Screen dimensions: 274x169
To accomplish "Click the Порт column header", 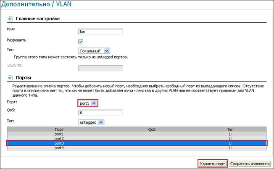I will [59, 129].
